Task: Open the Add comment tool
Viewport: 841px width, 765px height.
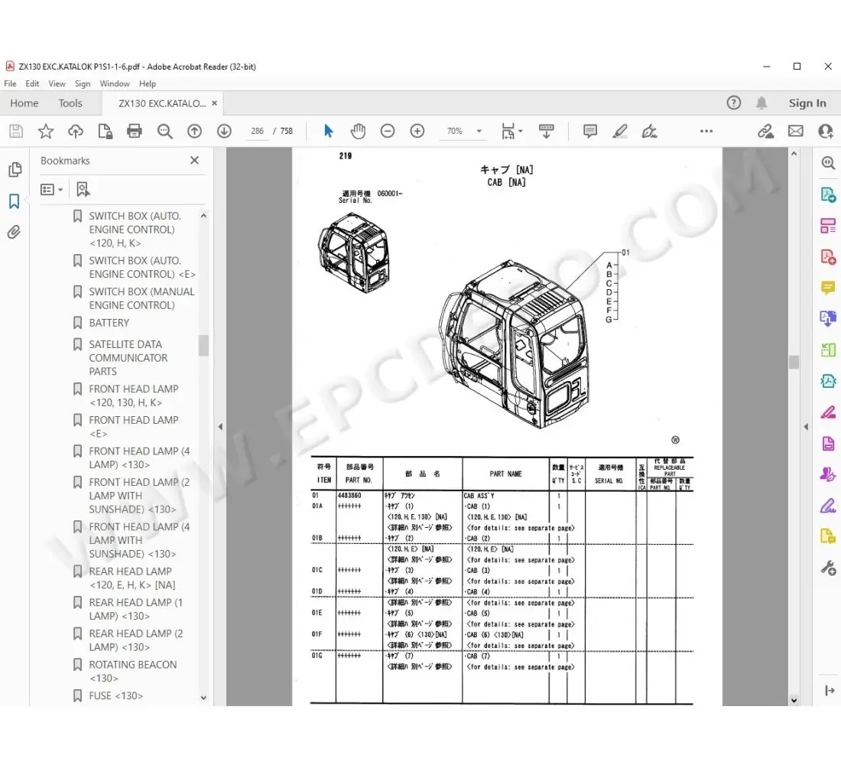Action: click(x=590, y=132)
